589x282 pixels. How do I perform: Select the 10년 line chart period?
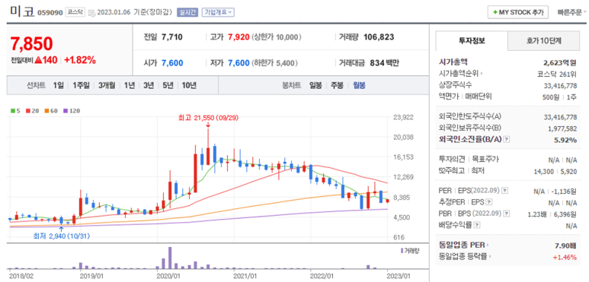point(189,85)
